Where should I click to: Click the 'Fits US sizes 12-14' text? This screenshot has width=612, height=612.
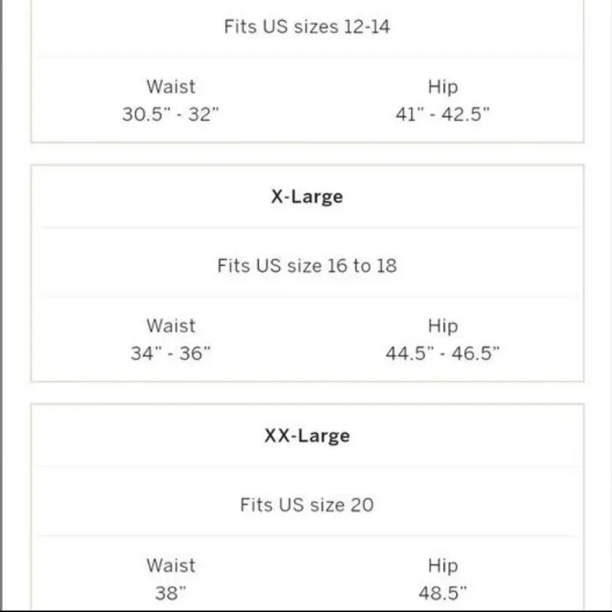coord(306,27)
